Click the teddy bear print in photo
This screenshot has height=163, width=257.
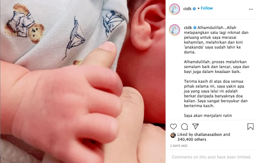coord(24,24)
